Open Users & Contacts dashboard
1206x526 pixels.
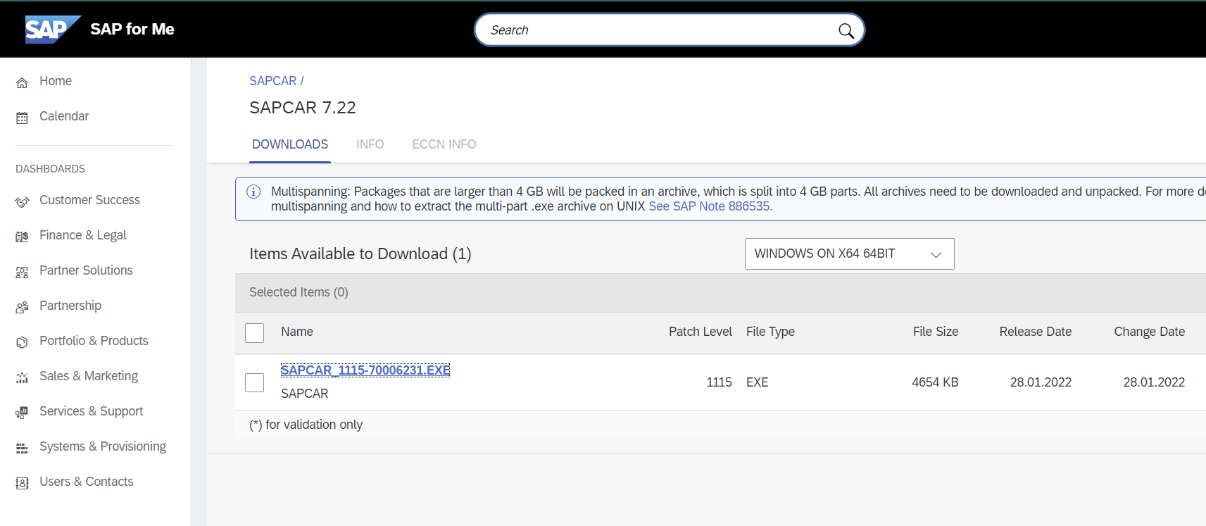click(x=87, y=482)
